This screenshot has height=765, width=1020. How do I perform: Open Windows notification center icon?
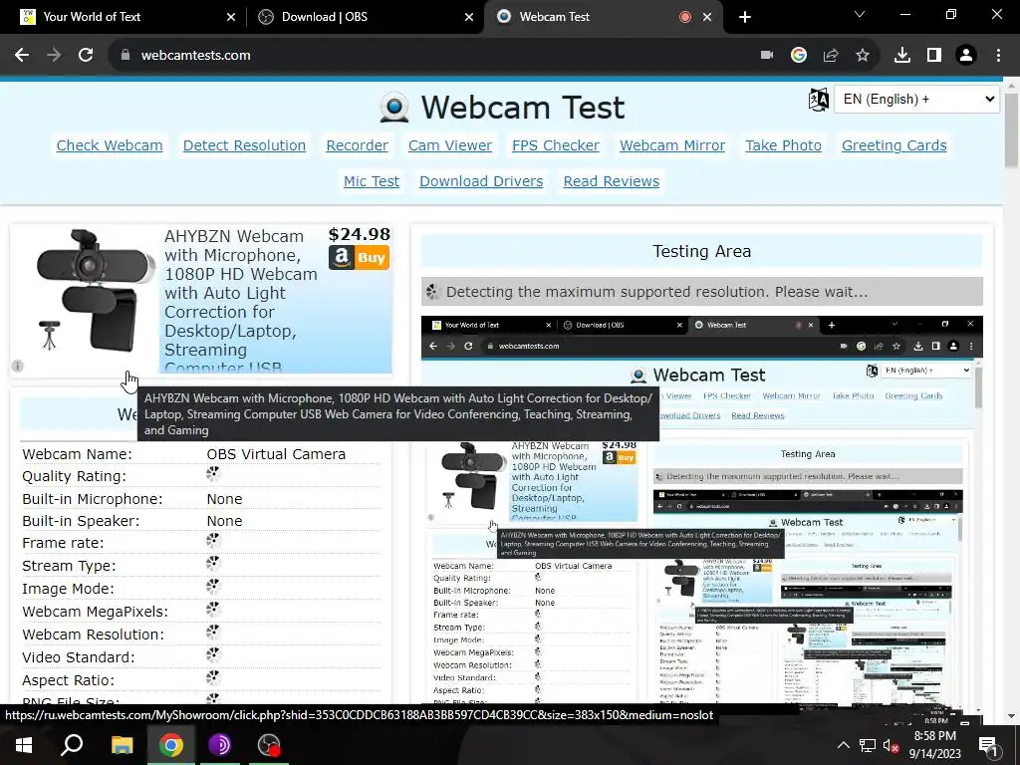point(989,746)
